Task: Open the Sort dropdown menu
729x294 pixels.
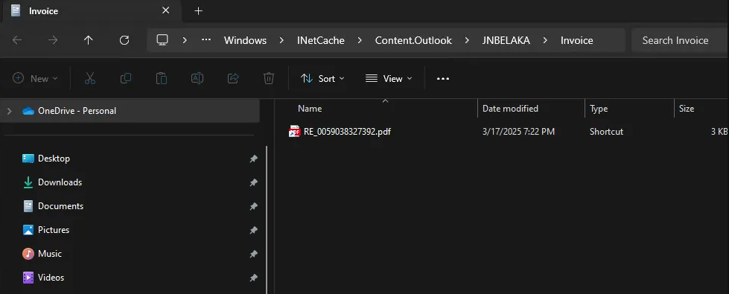Action: click(322, 78)
